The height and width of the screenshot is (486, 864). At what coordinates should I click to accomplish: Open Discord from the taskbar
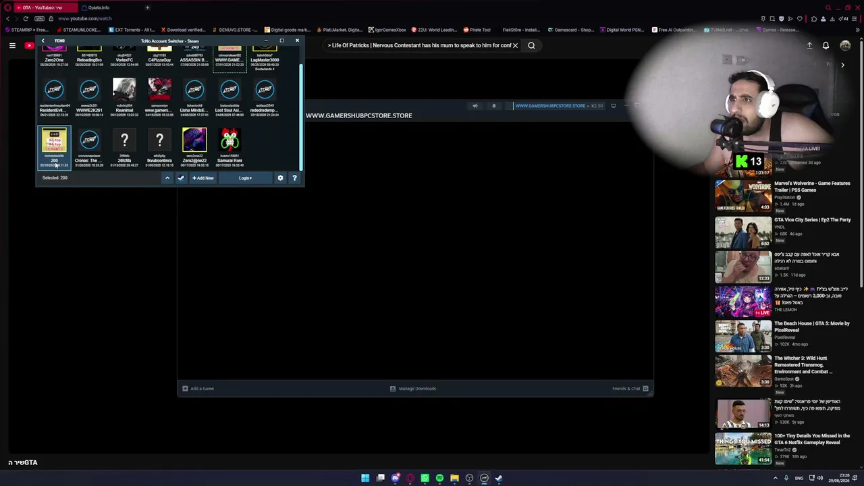coord(395,478)
